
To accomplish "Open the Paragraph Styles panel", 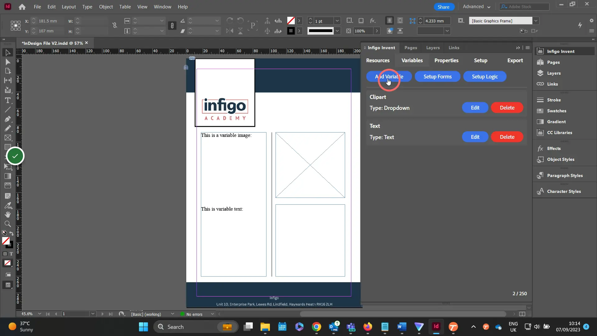I will [565, 175].
